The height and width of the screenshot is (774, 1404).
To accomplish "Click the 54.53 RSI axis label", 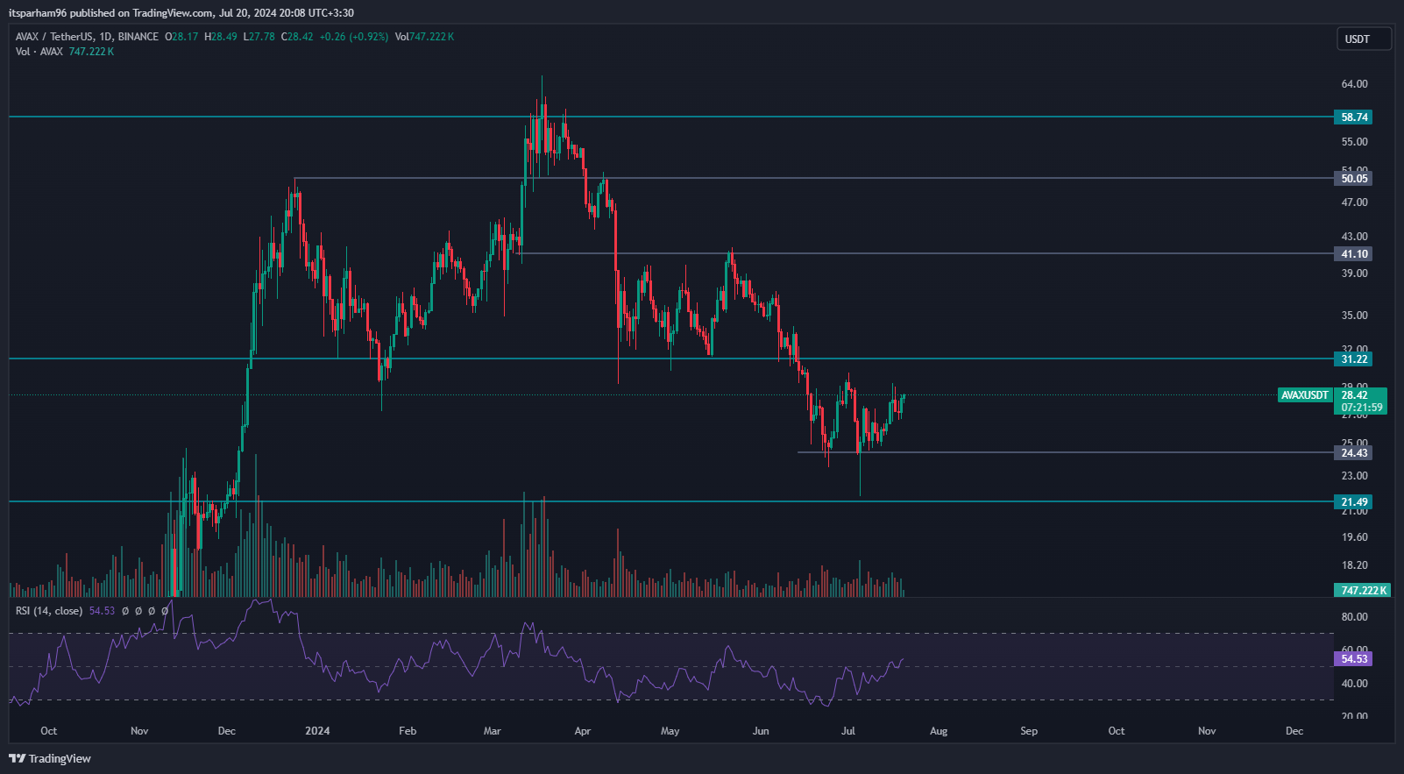I will (x=1353, y=658).
